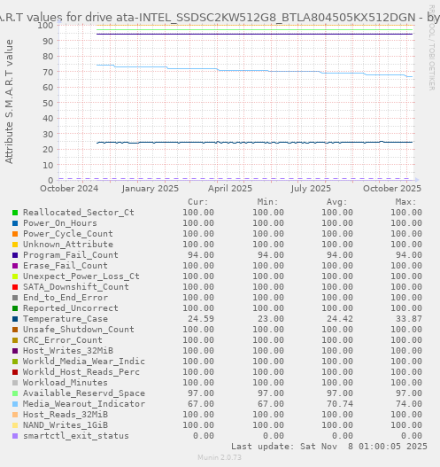This screenshot has width=440, height=467.
Task: Click the Reported_Uncorrect legend swatch
Action: pyautogui.click(x=15, y=308)
